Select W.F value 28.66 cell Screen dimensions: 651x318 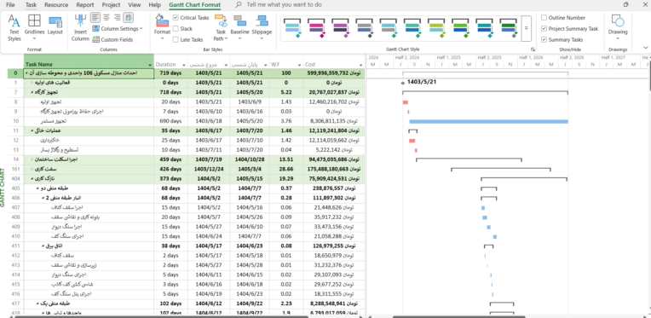pos(286,169)
